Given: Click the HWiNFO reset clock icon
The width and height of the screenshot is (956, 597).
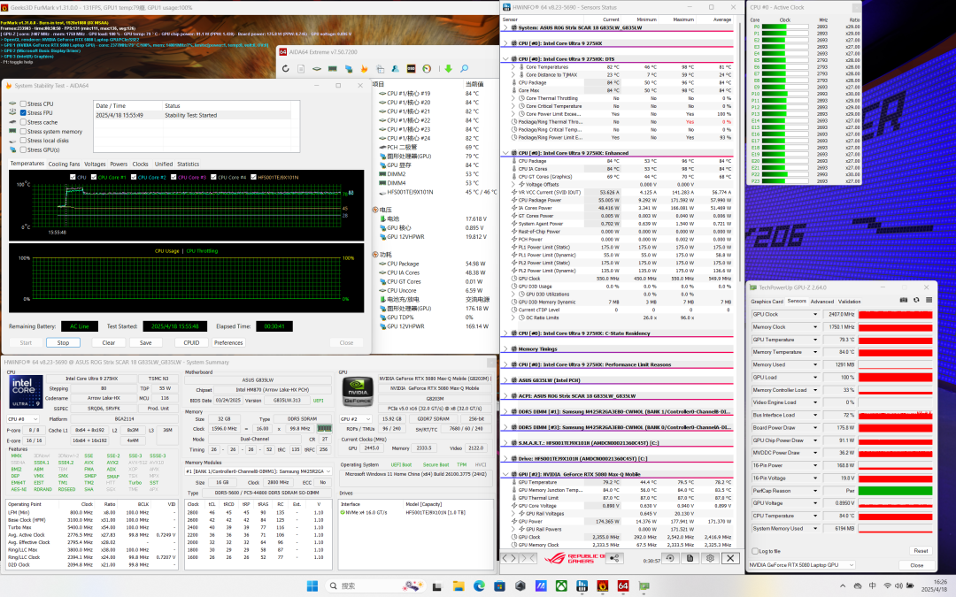Looking at the screenshot, I should tap(670, 558).
